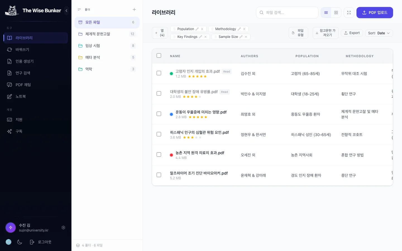The image size is (402, 251).
Task: Open the 파일 유형 filter
Action: [298, 33]
